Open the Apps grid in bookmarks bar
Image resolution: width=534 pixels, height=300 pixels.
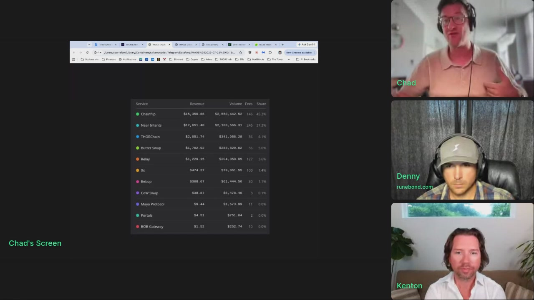[73, 60]
